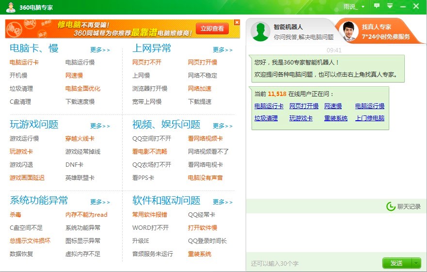Expand 更多 under 电脑卡、慢 section
Screen dimensions: 427x272
pos(100,49)
